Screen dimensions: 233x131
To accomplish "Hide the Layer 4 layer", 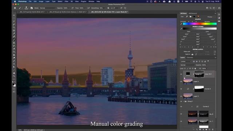I will [181, 82].
